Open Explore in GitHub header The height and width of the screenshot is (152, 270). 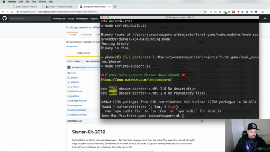pyautogui.click(x=94, y=19)
